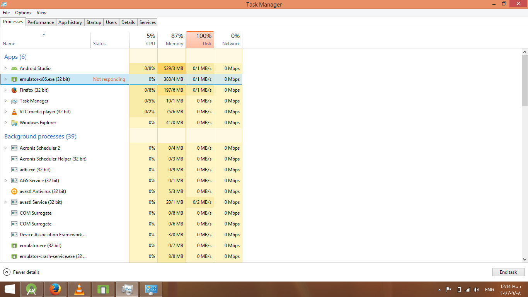Screen dimensions: 528x297
Task: Click the Android Studio process icon
Action: [14, 68]
